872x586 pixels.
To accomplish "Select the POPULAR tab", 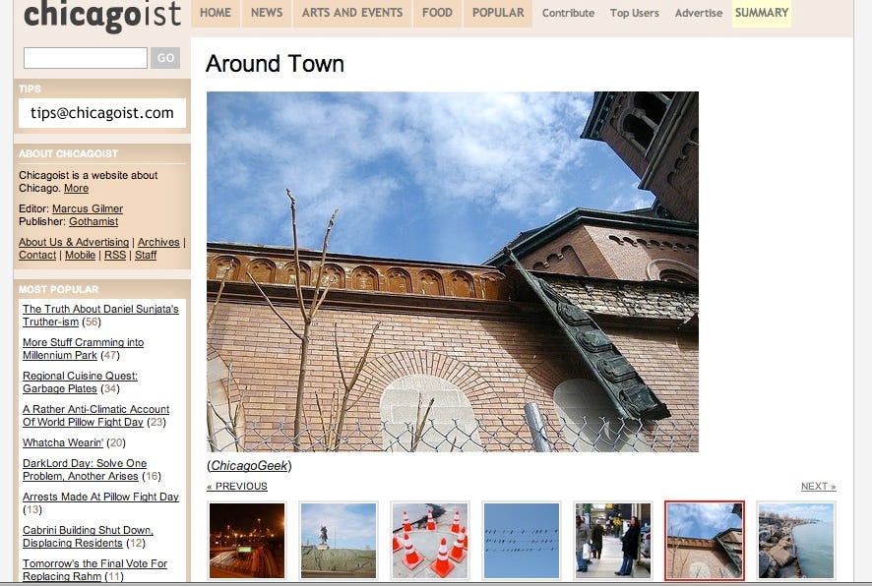I will pos(498,13).
